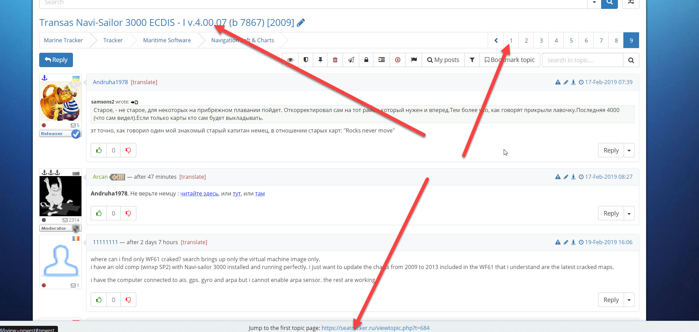Click the paper plane icon in toolbar

click(x=351, y=60)
